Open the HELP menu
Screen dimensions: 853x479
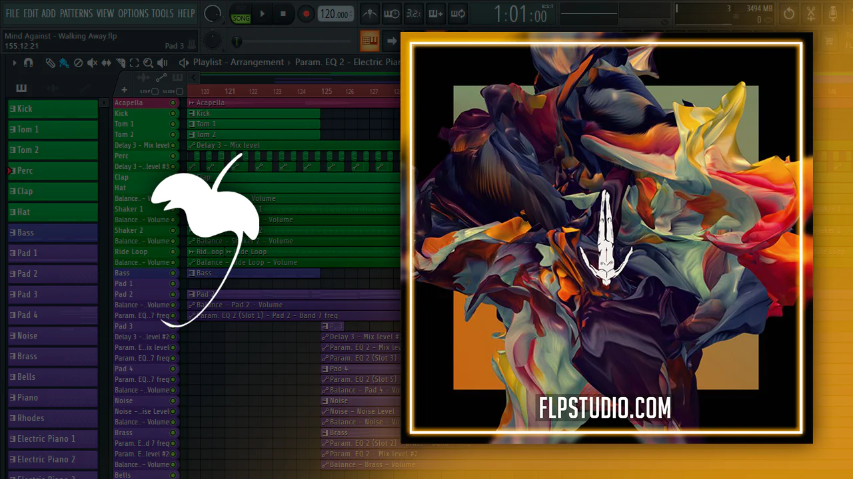(186, 13)
